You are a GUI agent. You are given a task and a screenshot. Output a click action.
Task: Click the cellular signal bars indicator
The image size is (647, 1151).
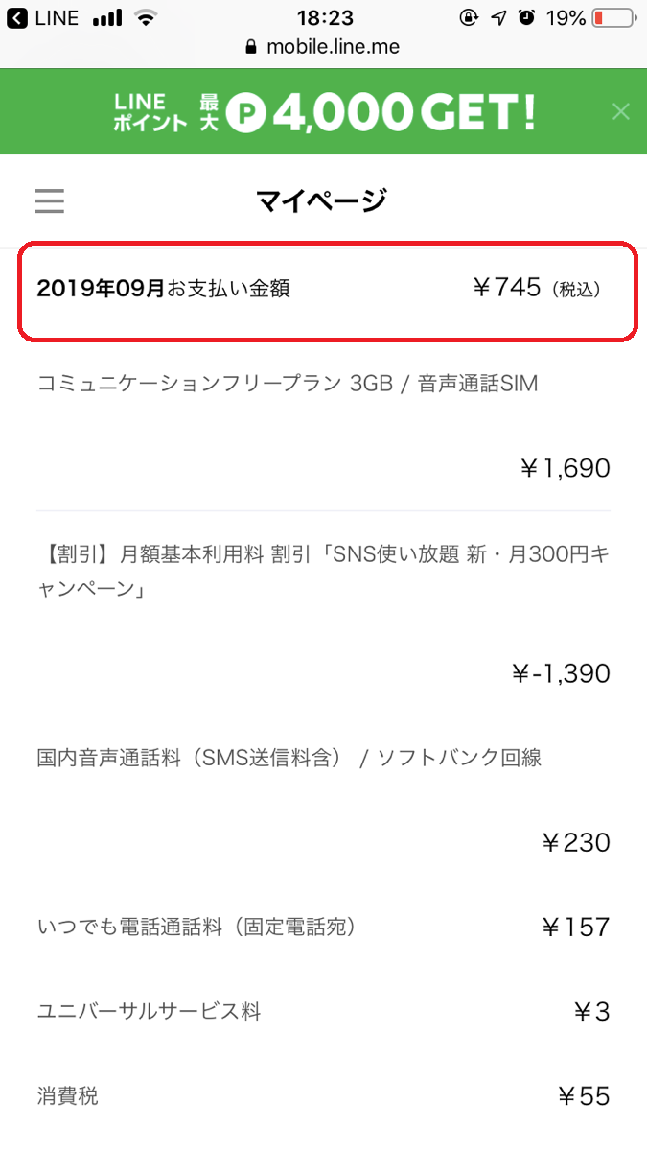tap(107, 16)
